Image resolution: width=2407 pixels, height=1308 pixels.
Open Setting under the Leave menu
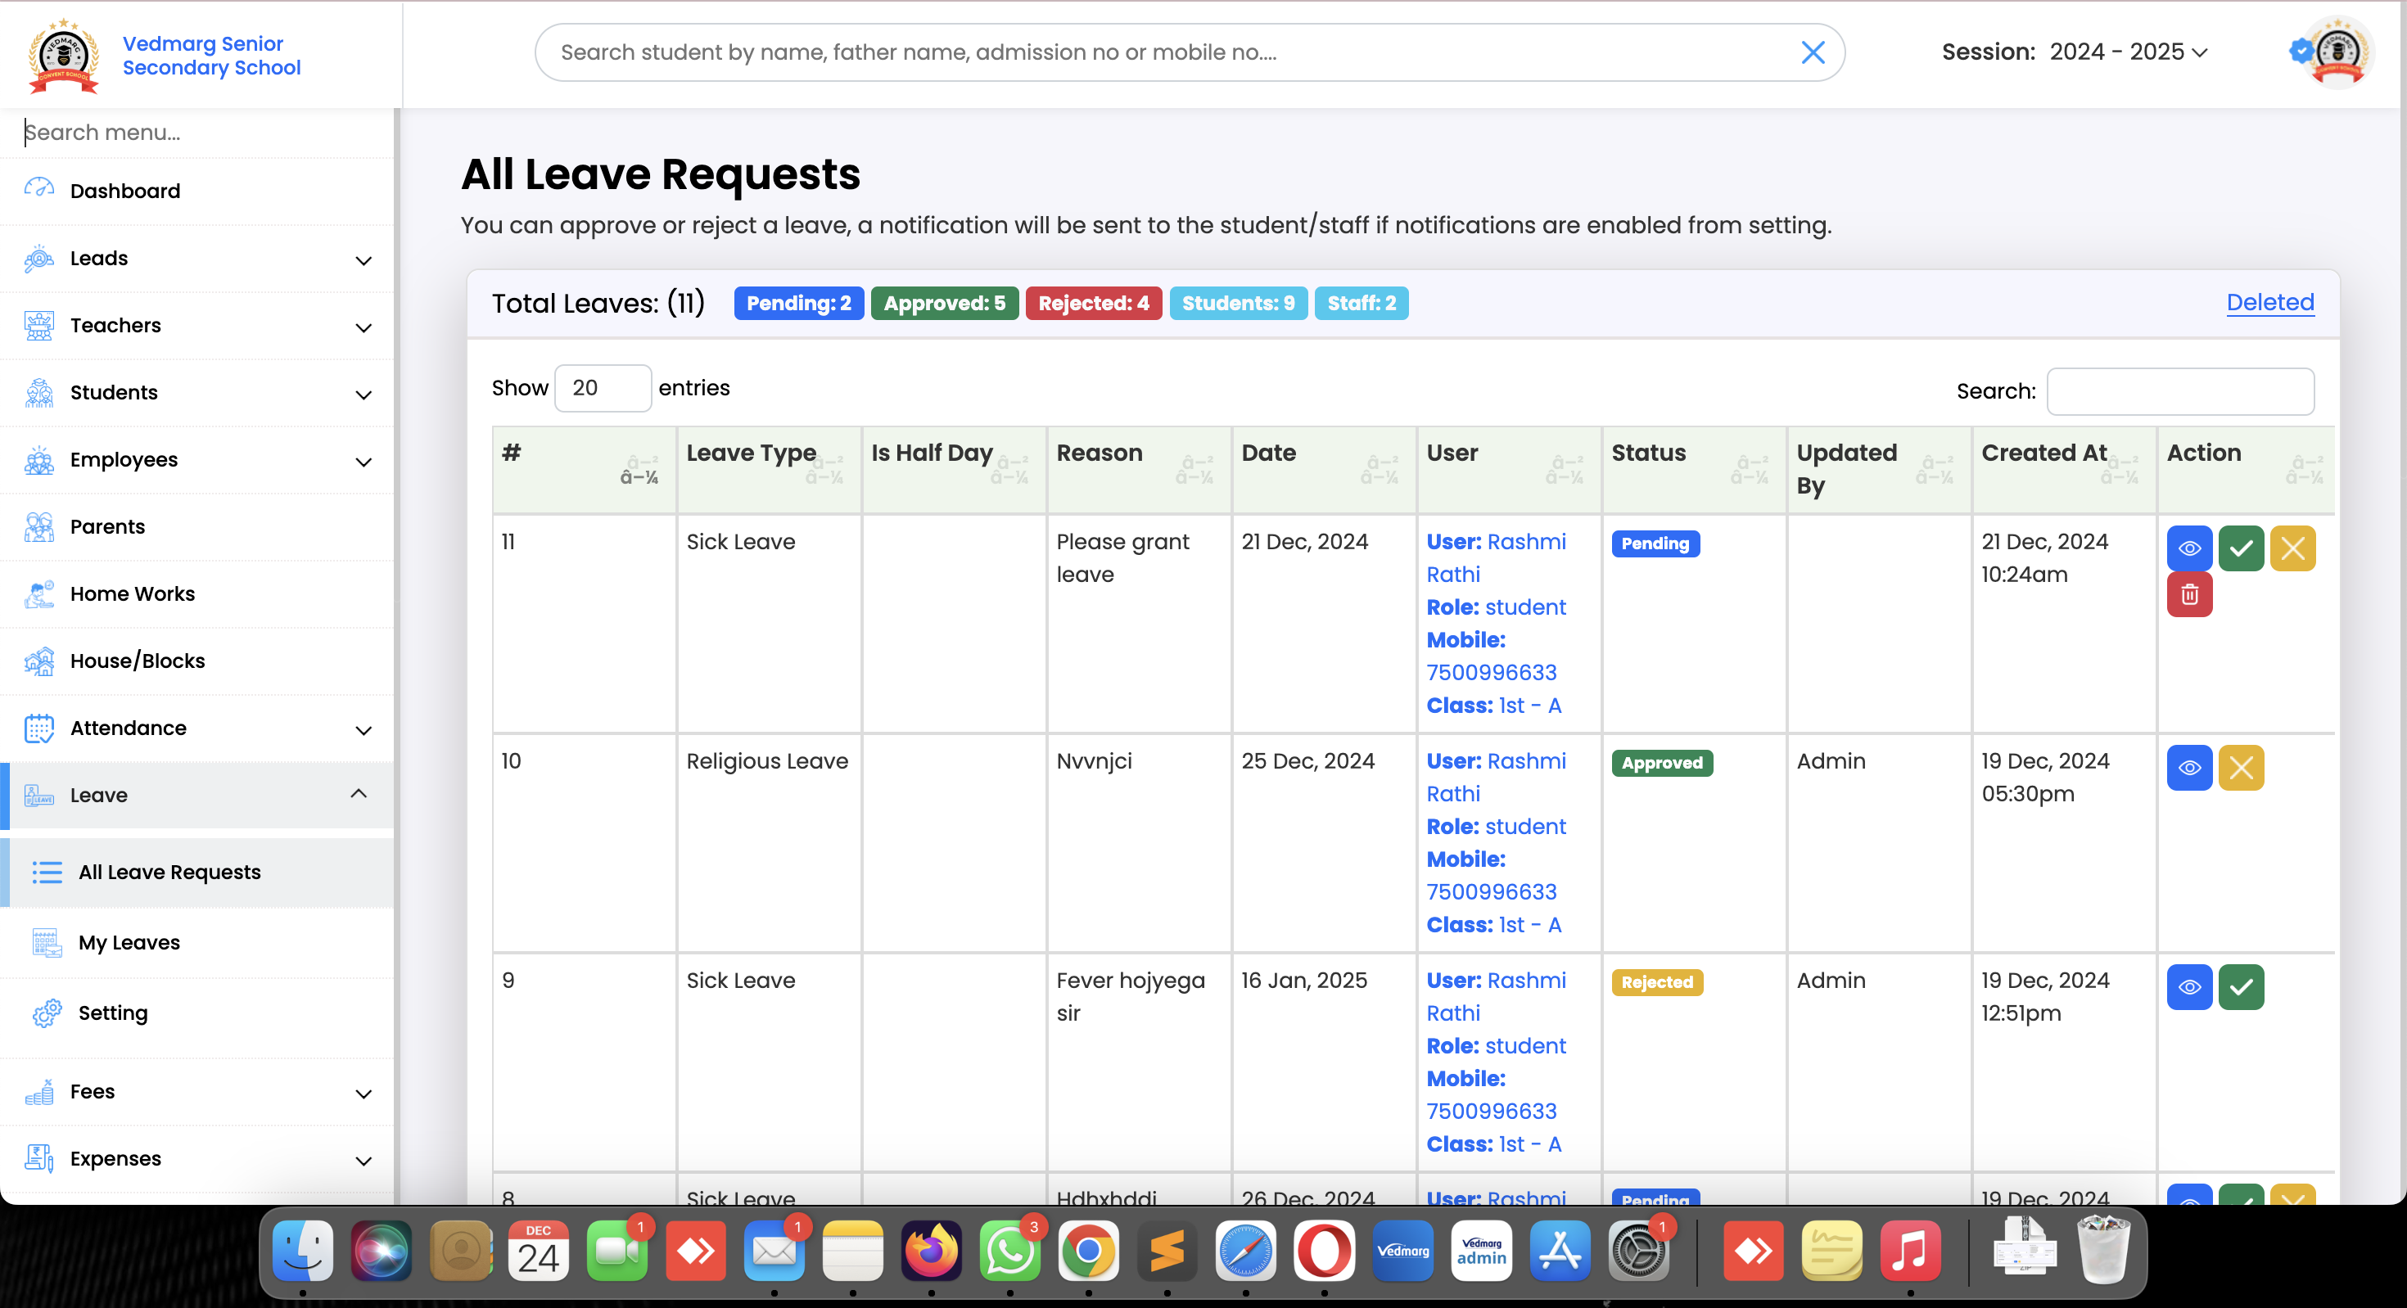click(112, 1013)
